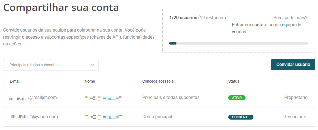Select the ATIVO status badge
Image resolution: width=318 pixels, height=130 pixels.
(x=237, y=98)
